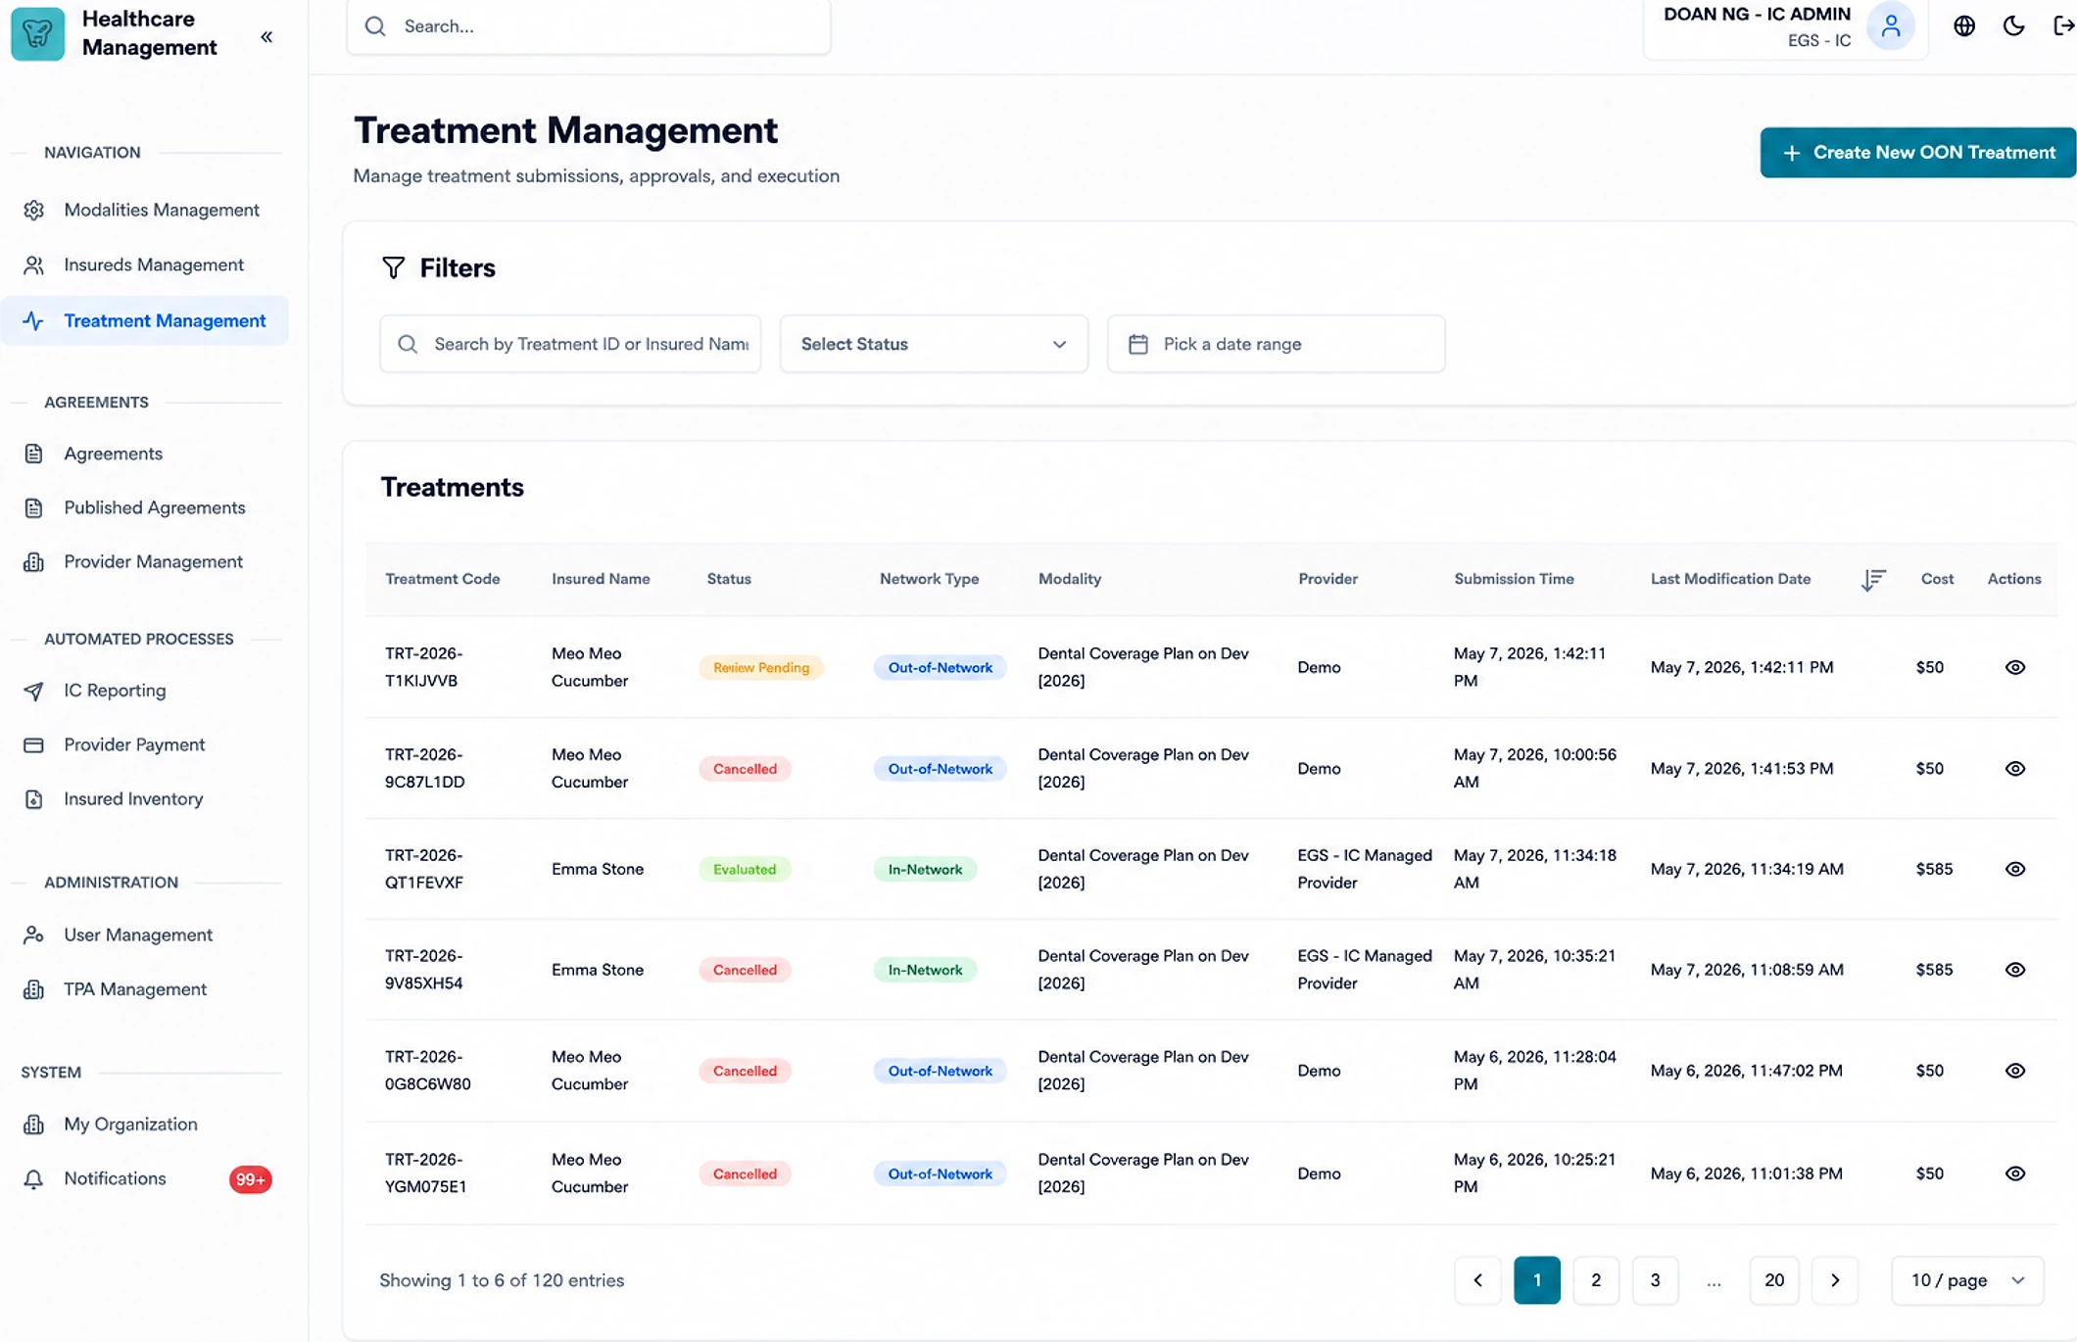Sort by Last Modification Date icon
This screenshot has height=1342, width=2077.
tap(1873, 580)
